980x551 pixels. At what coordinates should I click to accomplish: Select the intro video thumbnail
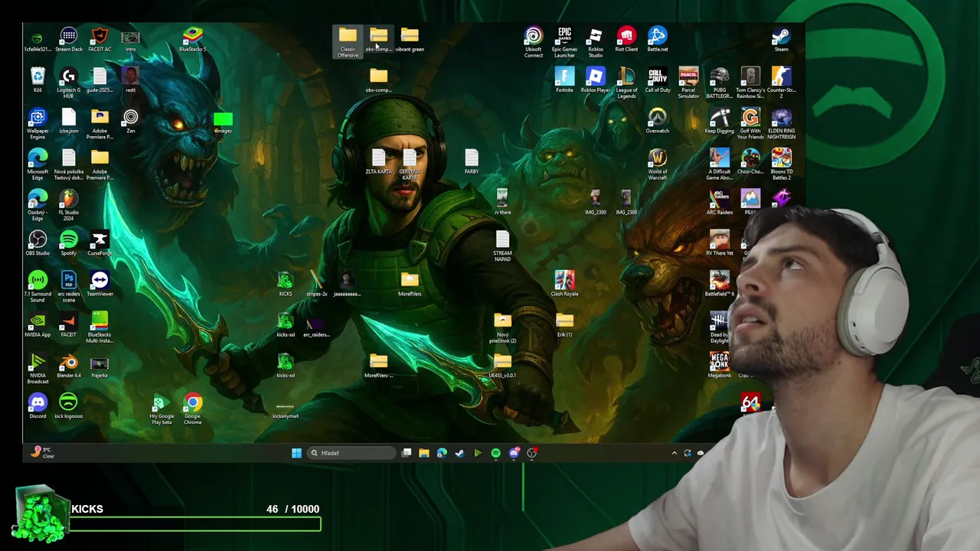(131, 40)
